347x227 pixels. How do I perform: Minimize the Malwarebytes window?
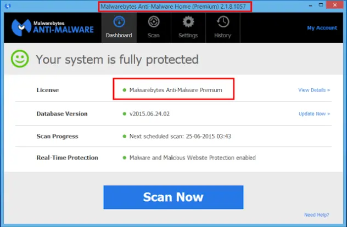[x=310, y=5]
